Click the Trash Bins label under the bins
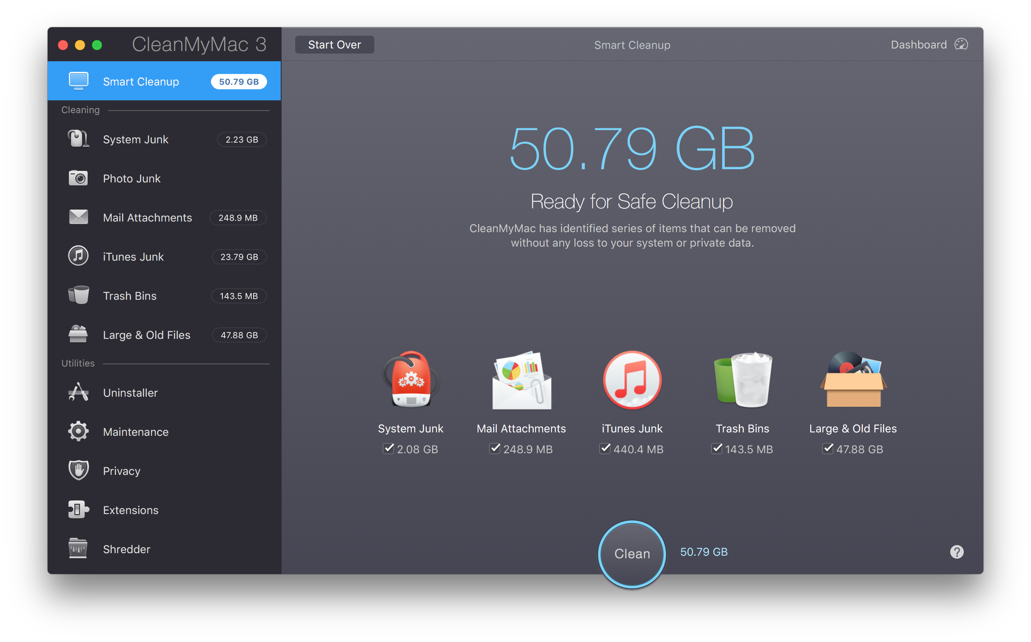Viewport: 1031px width, 642px height. (743, 428)
